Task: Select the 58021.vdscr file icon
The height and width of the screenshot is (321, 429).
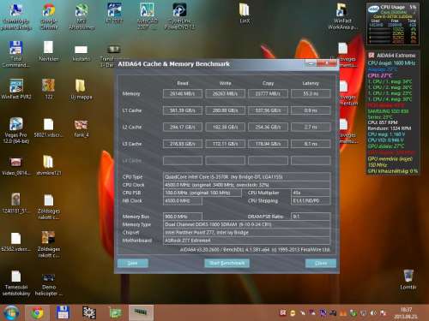Action: coord(48,128)
